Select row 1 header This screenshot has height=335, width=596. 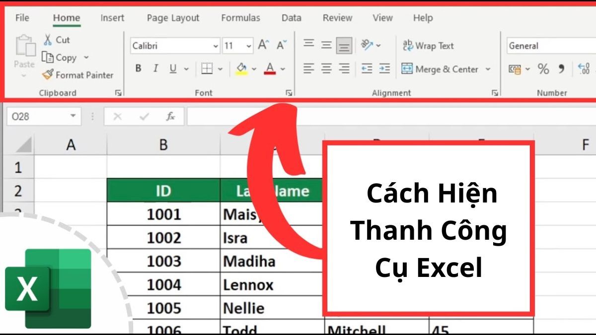click(x=18, y=167)
